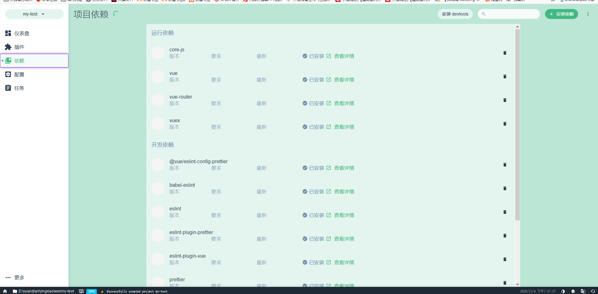Open the three-dot options menu in header
Image resolution: width=598 pixels, height=294 pixels.
click(588, 14)
